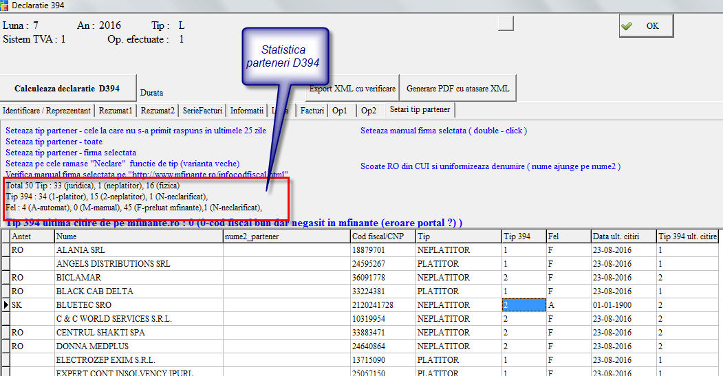Image resolution: width=723 pixels, height=376 pixels.
Task: Click 'Seteaza tip partener - toate' link
Action: tap(54, 142)
